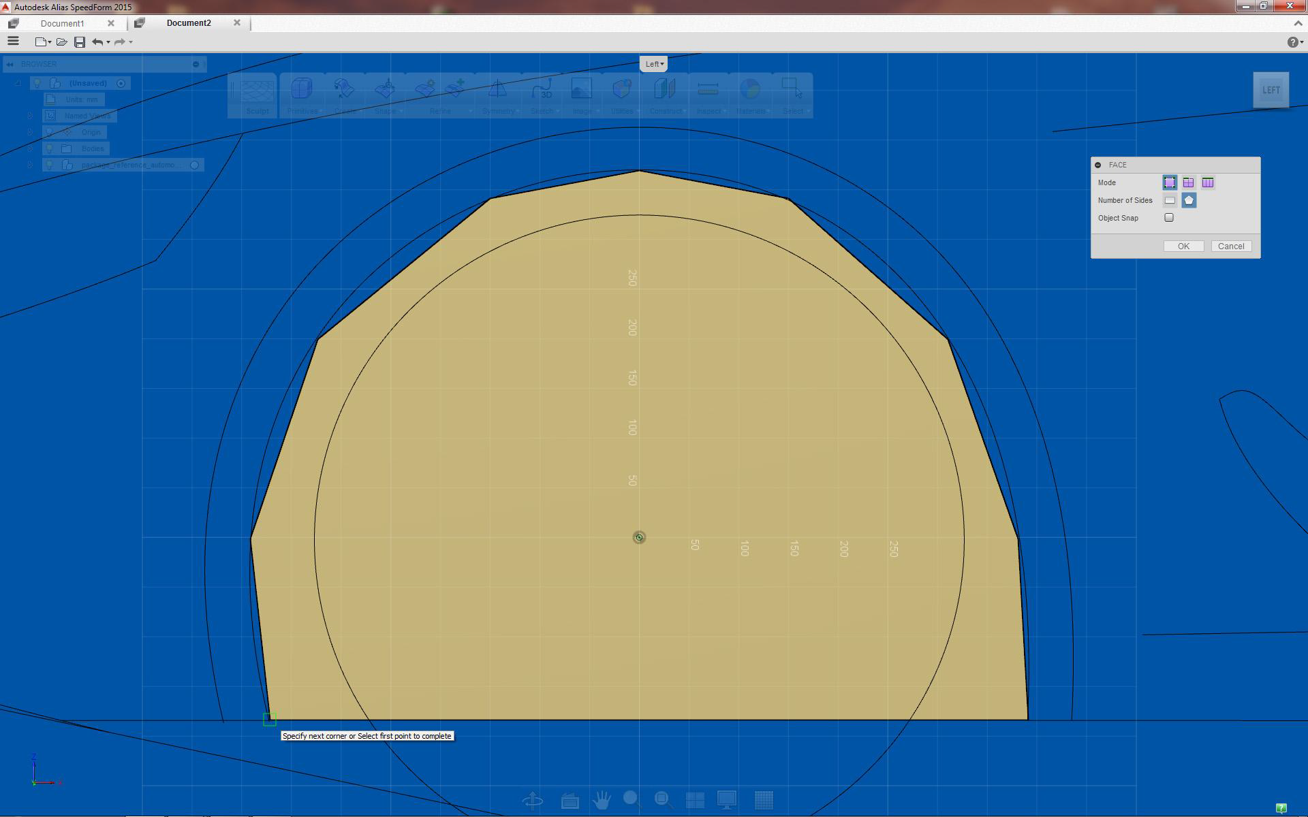1308x817 pixels.
Task: Click the LEFT view cube face
Action: pos(1271,90)
